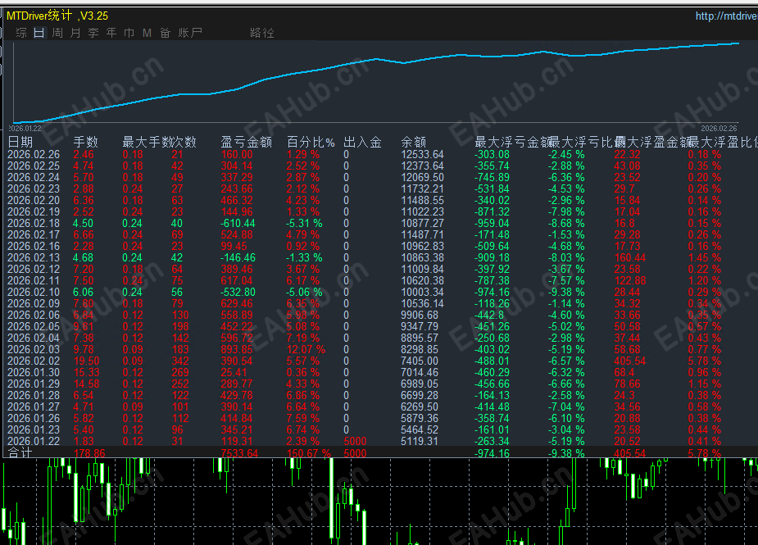Viewport: 758px width, 545px height.
Task: Click the 百分比% column header
Action: (x=311, y=142)
